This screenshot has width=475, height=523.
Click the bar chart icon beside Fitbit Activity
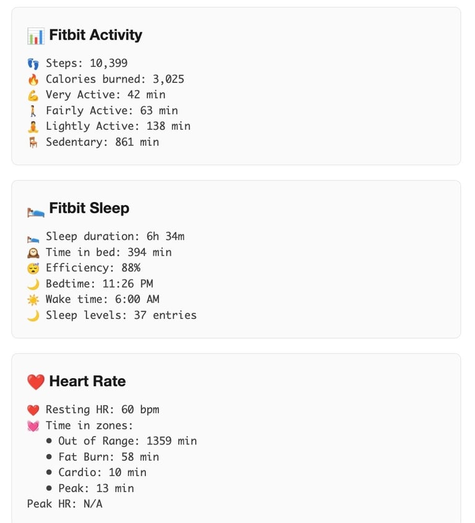click(36, 36)
